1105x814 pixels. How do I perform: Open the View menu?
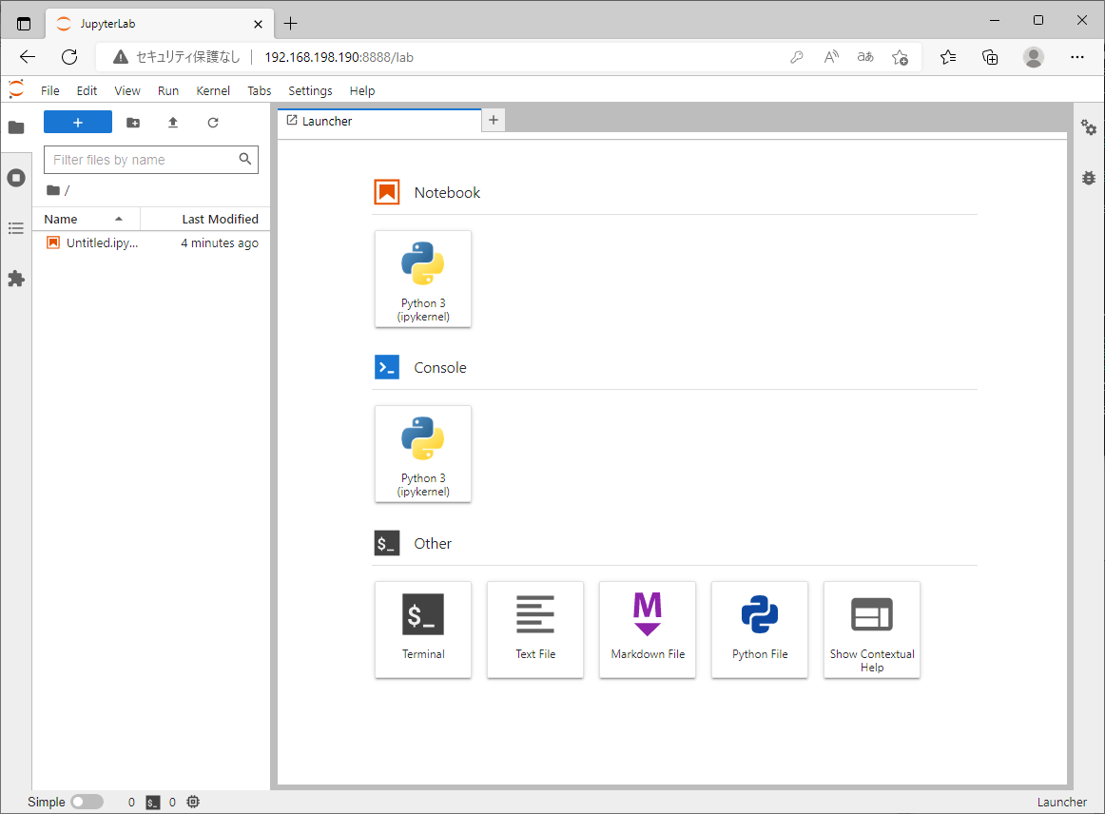pos(127,91)
